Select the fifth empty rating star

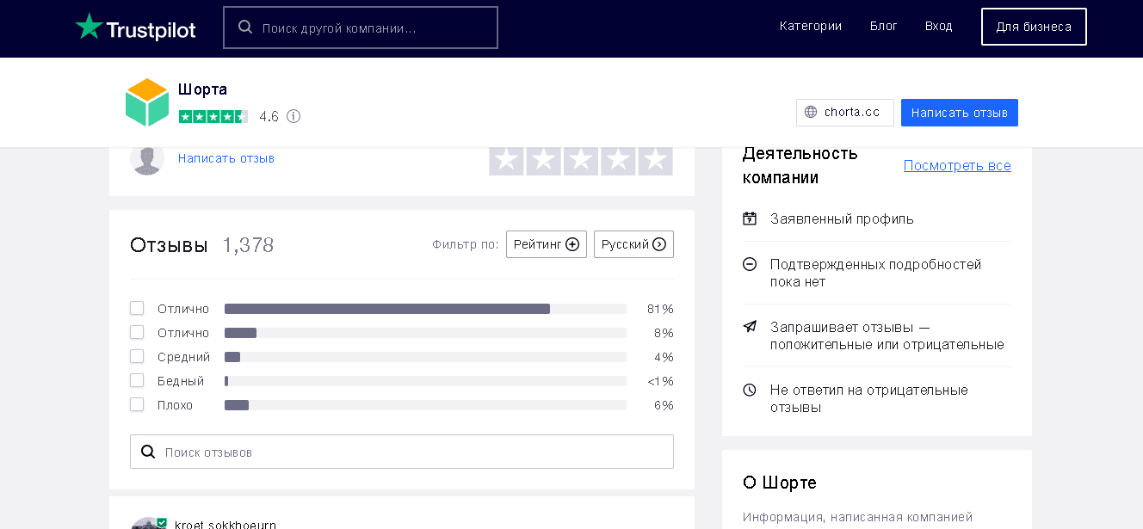(655, 160)
